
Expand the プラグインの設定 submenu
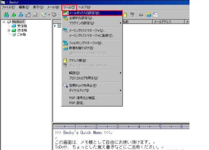pyautogui.click(x=84, y=23)
